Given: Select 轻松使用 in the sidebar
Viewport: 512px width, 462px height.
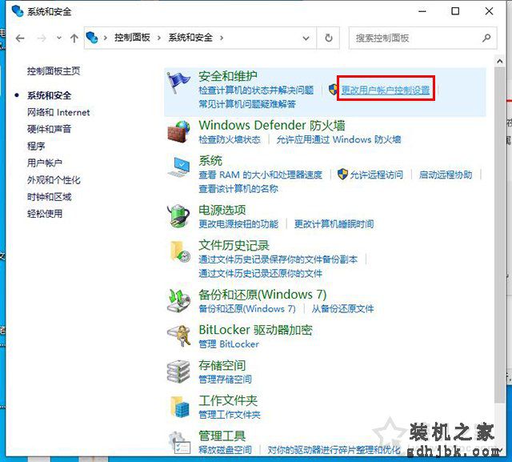Looking at the screenshot, I should click(45, 214).
